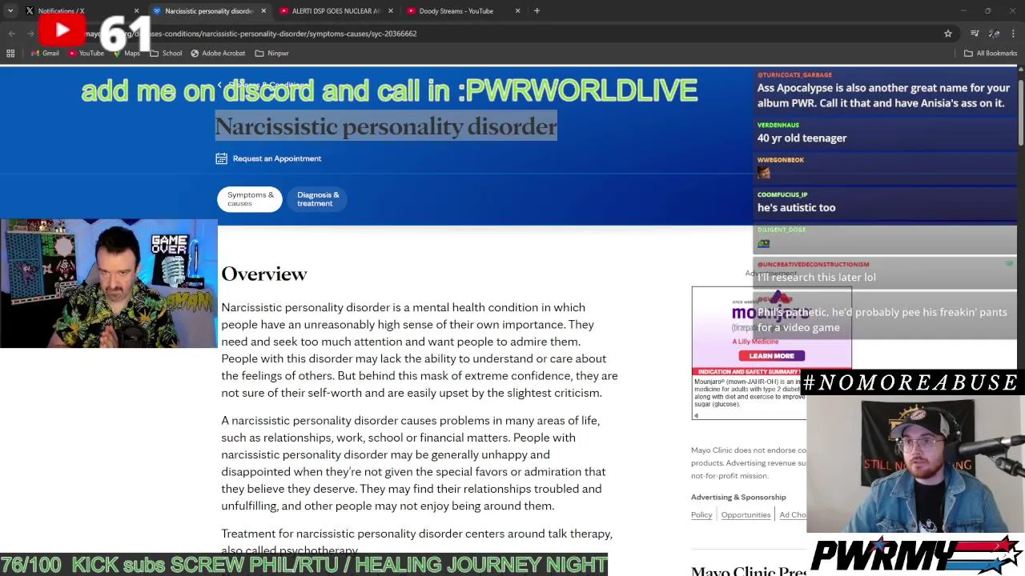Open the advertising Opportunities link
The width and height of the screenshot is (1025, 576).
point(746,515)
